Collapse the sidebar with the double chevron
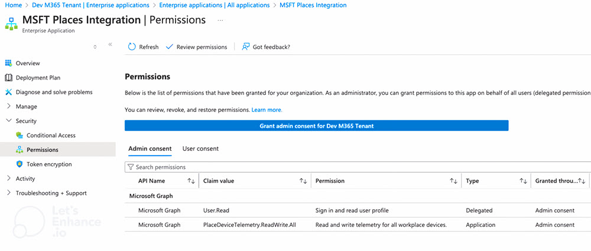The image size is (591, 251). point(110,45)
